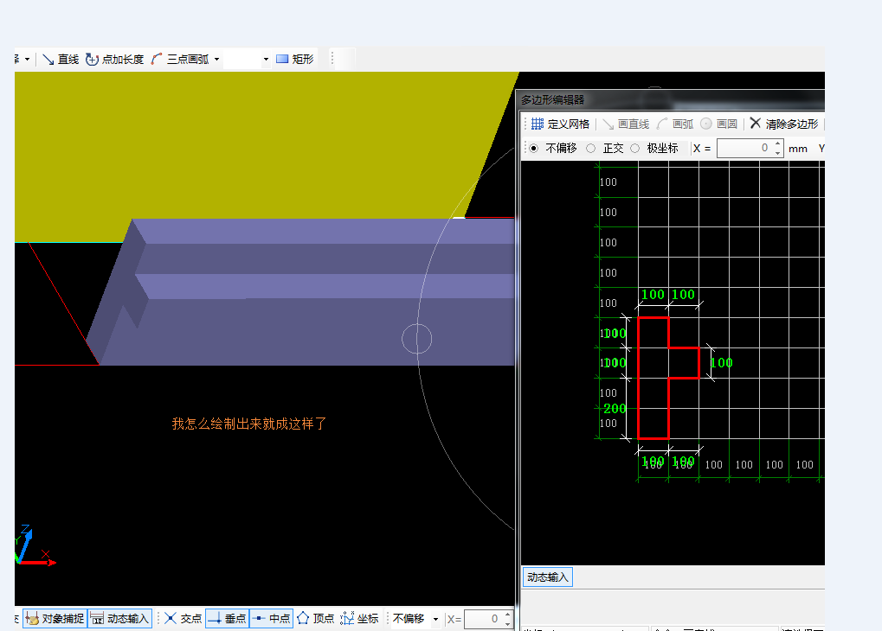This screenshot has height=631, width=882.
Task: Toggle 坐标 coordinate snap
Action: click(359, 619)
